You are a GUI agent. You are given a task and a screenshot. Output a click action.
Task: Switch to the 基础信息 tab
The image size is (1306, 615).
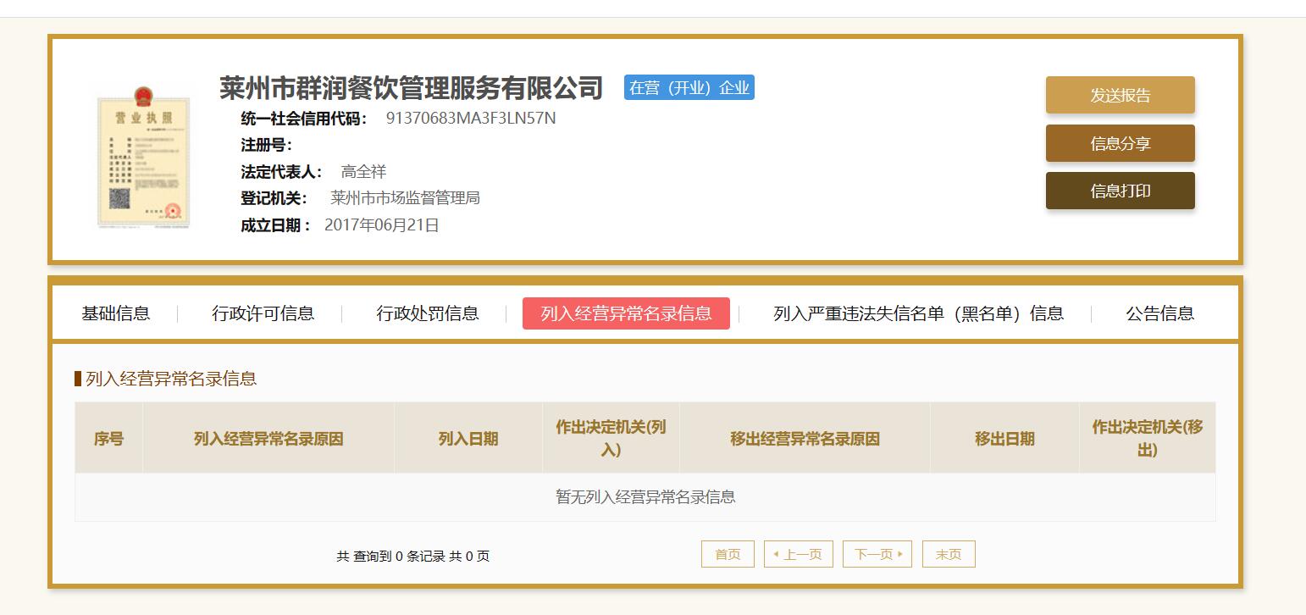pyautogui.click(x=116, y=313)
